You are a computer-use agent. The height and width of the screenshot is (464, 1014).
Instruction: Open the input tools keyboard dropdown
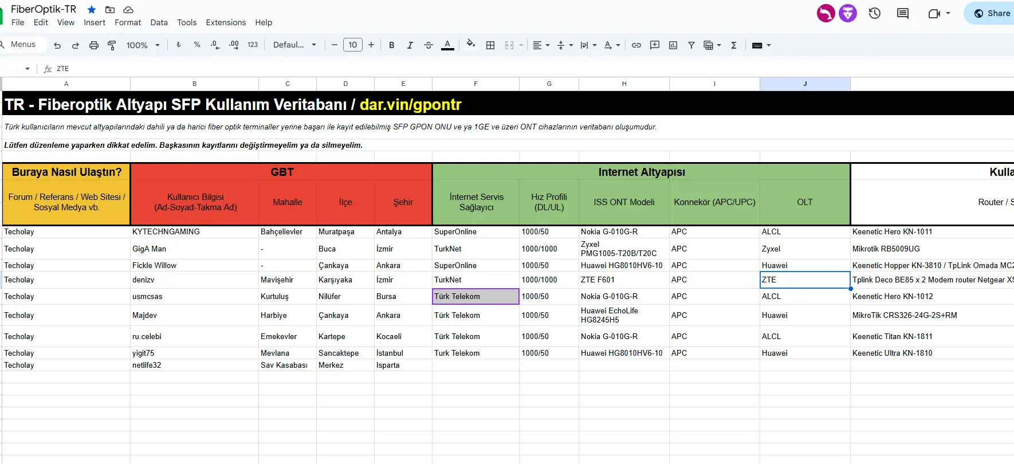click(761, 45)
